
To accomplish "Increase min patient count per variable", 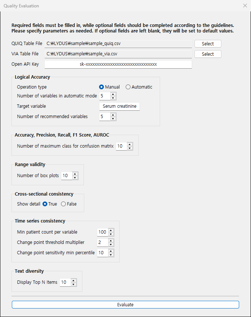I will point(111,230).
